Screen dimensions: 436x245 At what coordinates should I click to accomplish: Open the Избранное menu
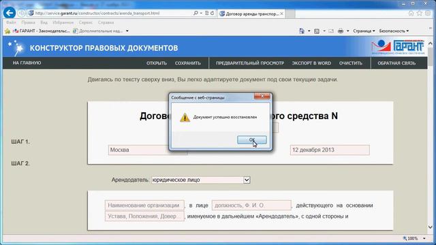[63, 22]
